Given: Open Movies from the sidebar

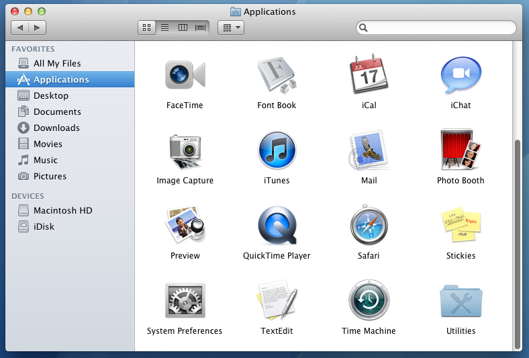Looking at the screenshot, I should (70, 144).
